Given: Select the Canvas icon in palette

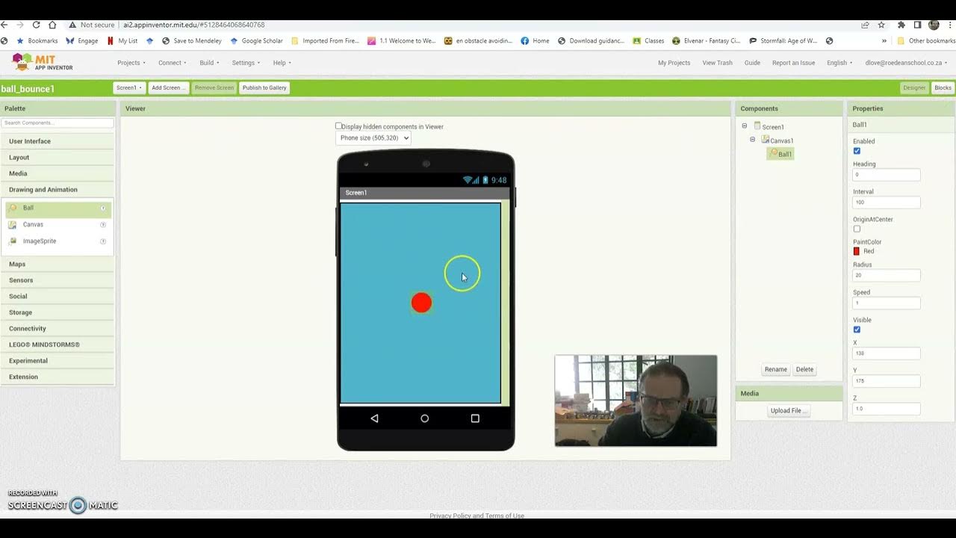Looking at the screenshot, I should (x=13, y=224).
